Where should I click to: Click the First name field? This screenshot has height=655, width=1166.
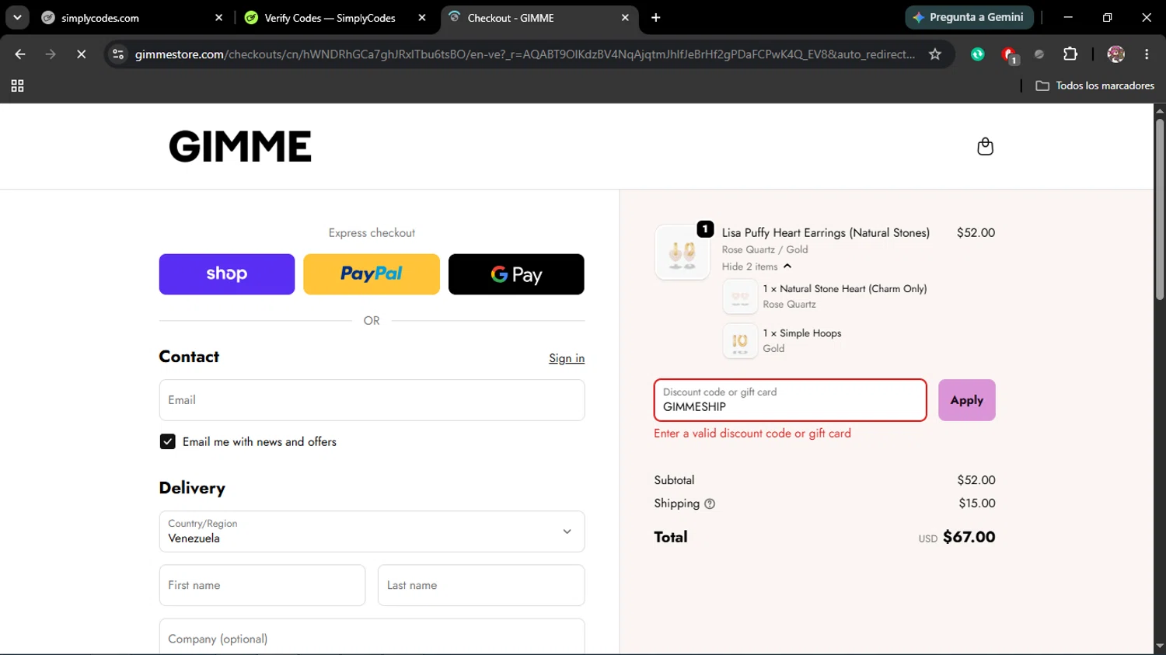click(262, 585)
